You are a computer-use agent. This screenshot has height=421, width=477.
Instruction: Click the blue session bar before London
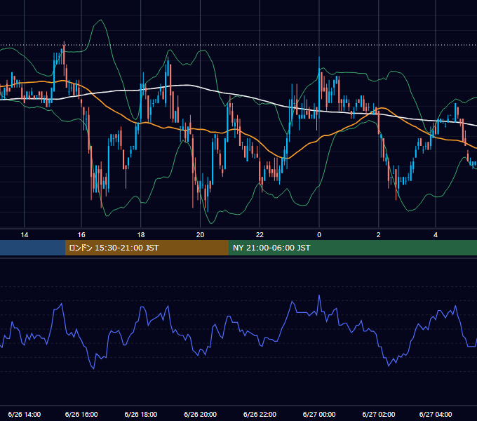(32, 248)
